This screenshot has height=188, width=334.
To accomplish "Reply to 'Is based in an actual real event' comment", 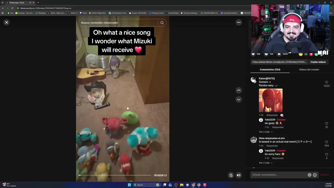I will point(272,146).
